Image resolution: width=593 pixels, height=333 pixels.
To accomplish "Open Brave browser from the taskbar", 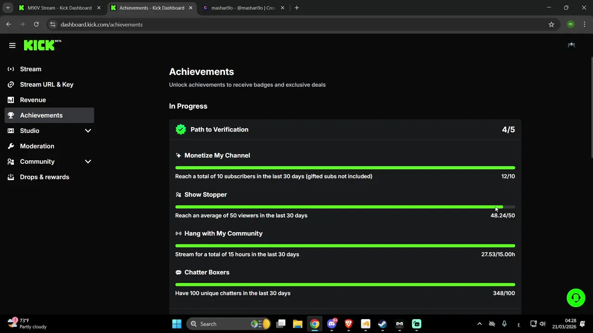I will point(348,324).
